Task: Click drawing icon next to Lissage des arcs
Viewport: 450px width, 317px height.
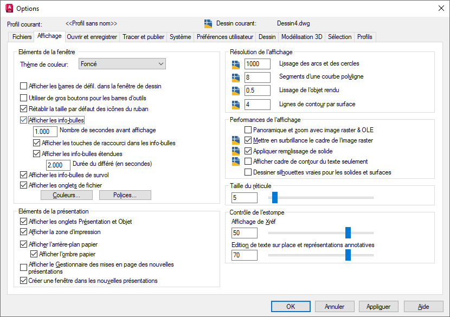Action: [235, 64]
